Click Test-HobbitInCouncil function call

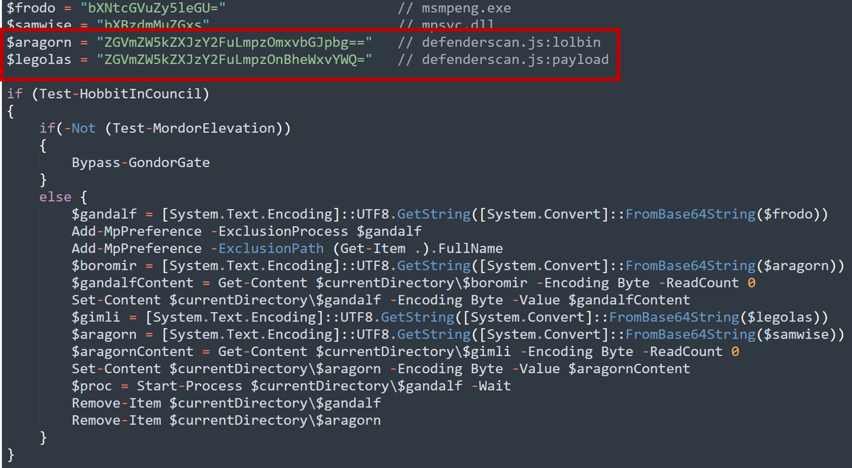point(120,94)
